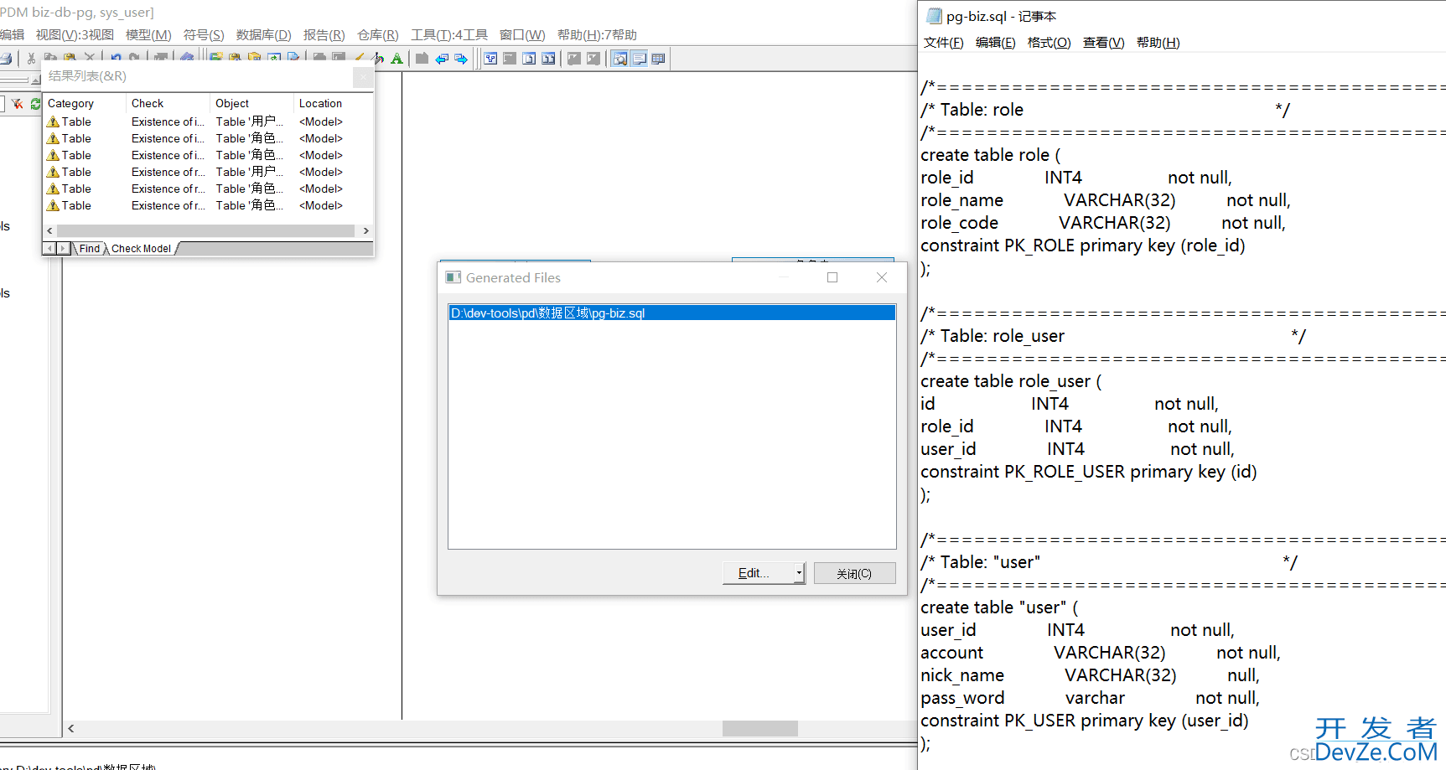1446x770 pixels.
Task: Click the blue left arrow toolbar icon
Action: pyautogui.click(x=442, y=59)
